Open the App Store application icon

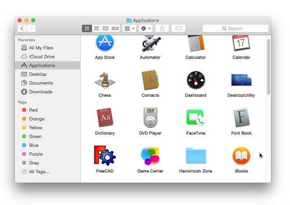pyautogui.click(x=105, y=43)
